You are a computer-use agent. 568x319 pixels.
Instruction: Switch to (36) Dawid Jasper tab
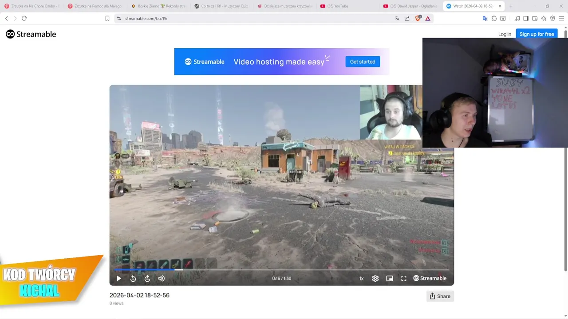411,6
